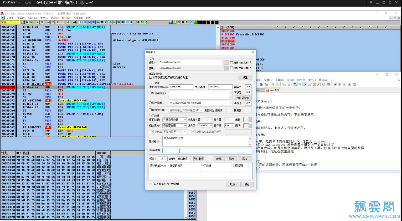Image resolution: width=402 pixels, height=221 pixels.
Task: Open Breakpoints window with B toolbar button
Action: click(119, 22)
